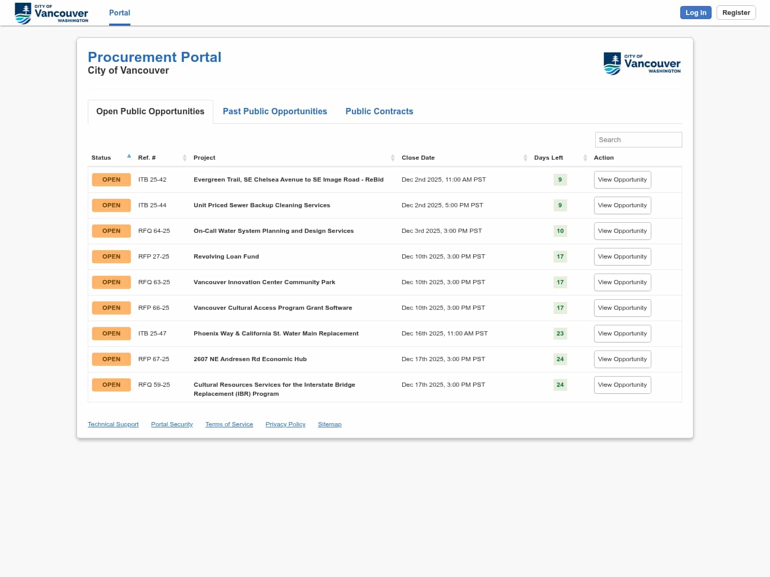View Opportunity for Revolving Loan Fund
The image size is (770, 577).
(622, 256)
